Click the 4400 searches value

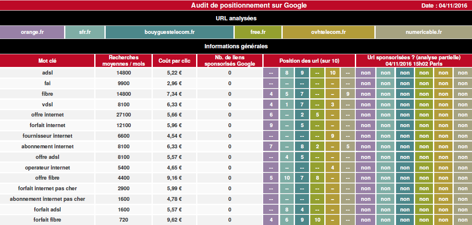click(124, 178)
